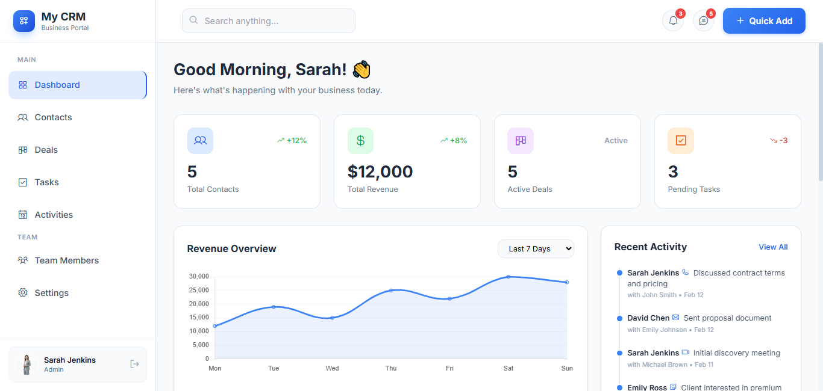Click the My CRM logo icon
This screenshot has height=391, width=823.
coord(24,21)
